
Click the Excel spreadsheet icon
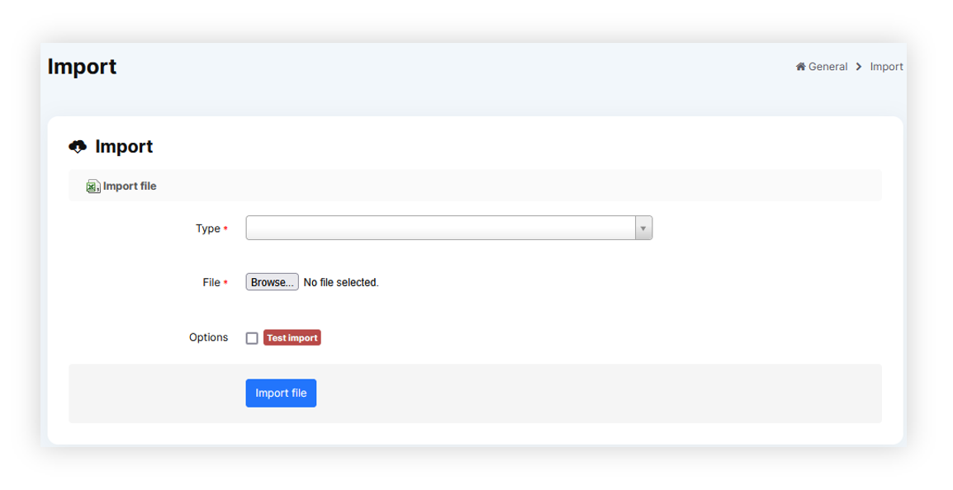pyautogui.click(x=93, y=186)
